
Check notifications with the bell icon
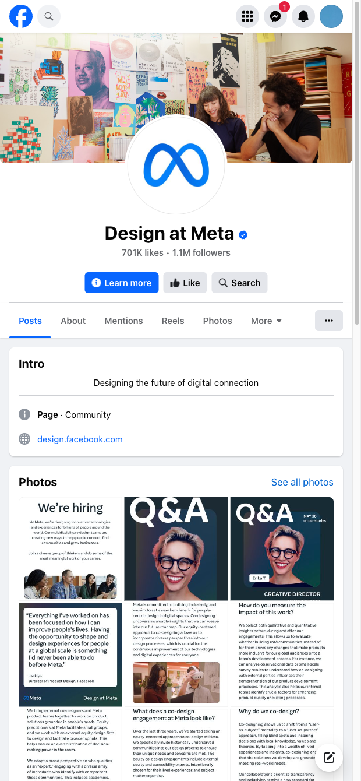click(303, 16)
